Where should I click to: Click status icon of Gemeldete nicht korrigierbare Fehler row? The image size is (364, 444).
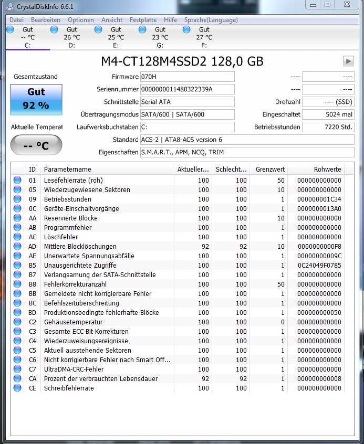(17, 293)
